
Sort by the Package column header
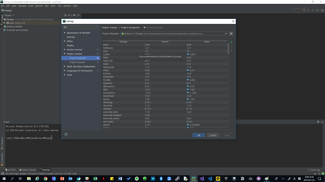[x=123, y=42]
